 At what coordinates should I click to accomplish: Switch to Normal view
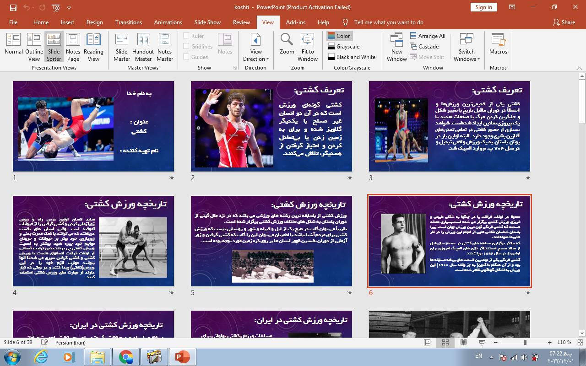pos(14,46)
